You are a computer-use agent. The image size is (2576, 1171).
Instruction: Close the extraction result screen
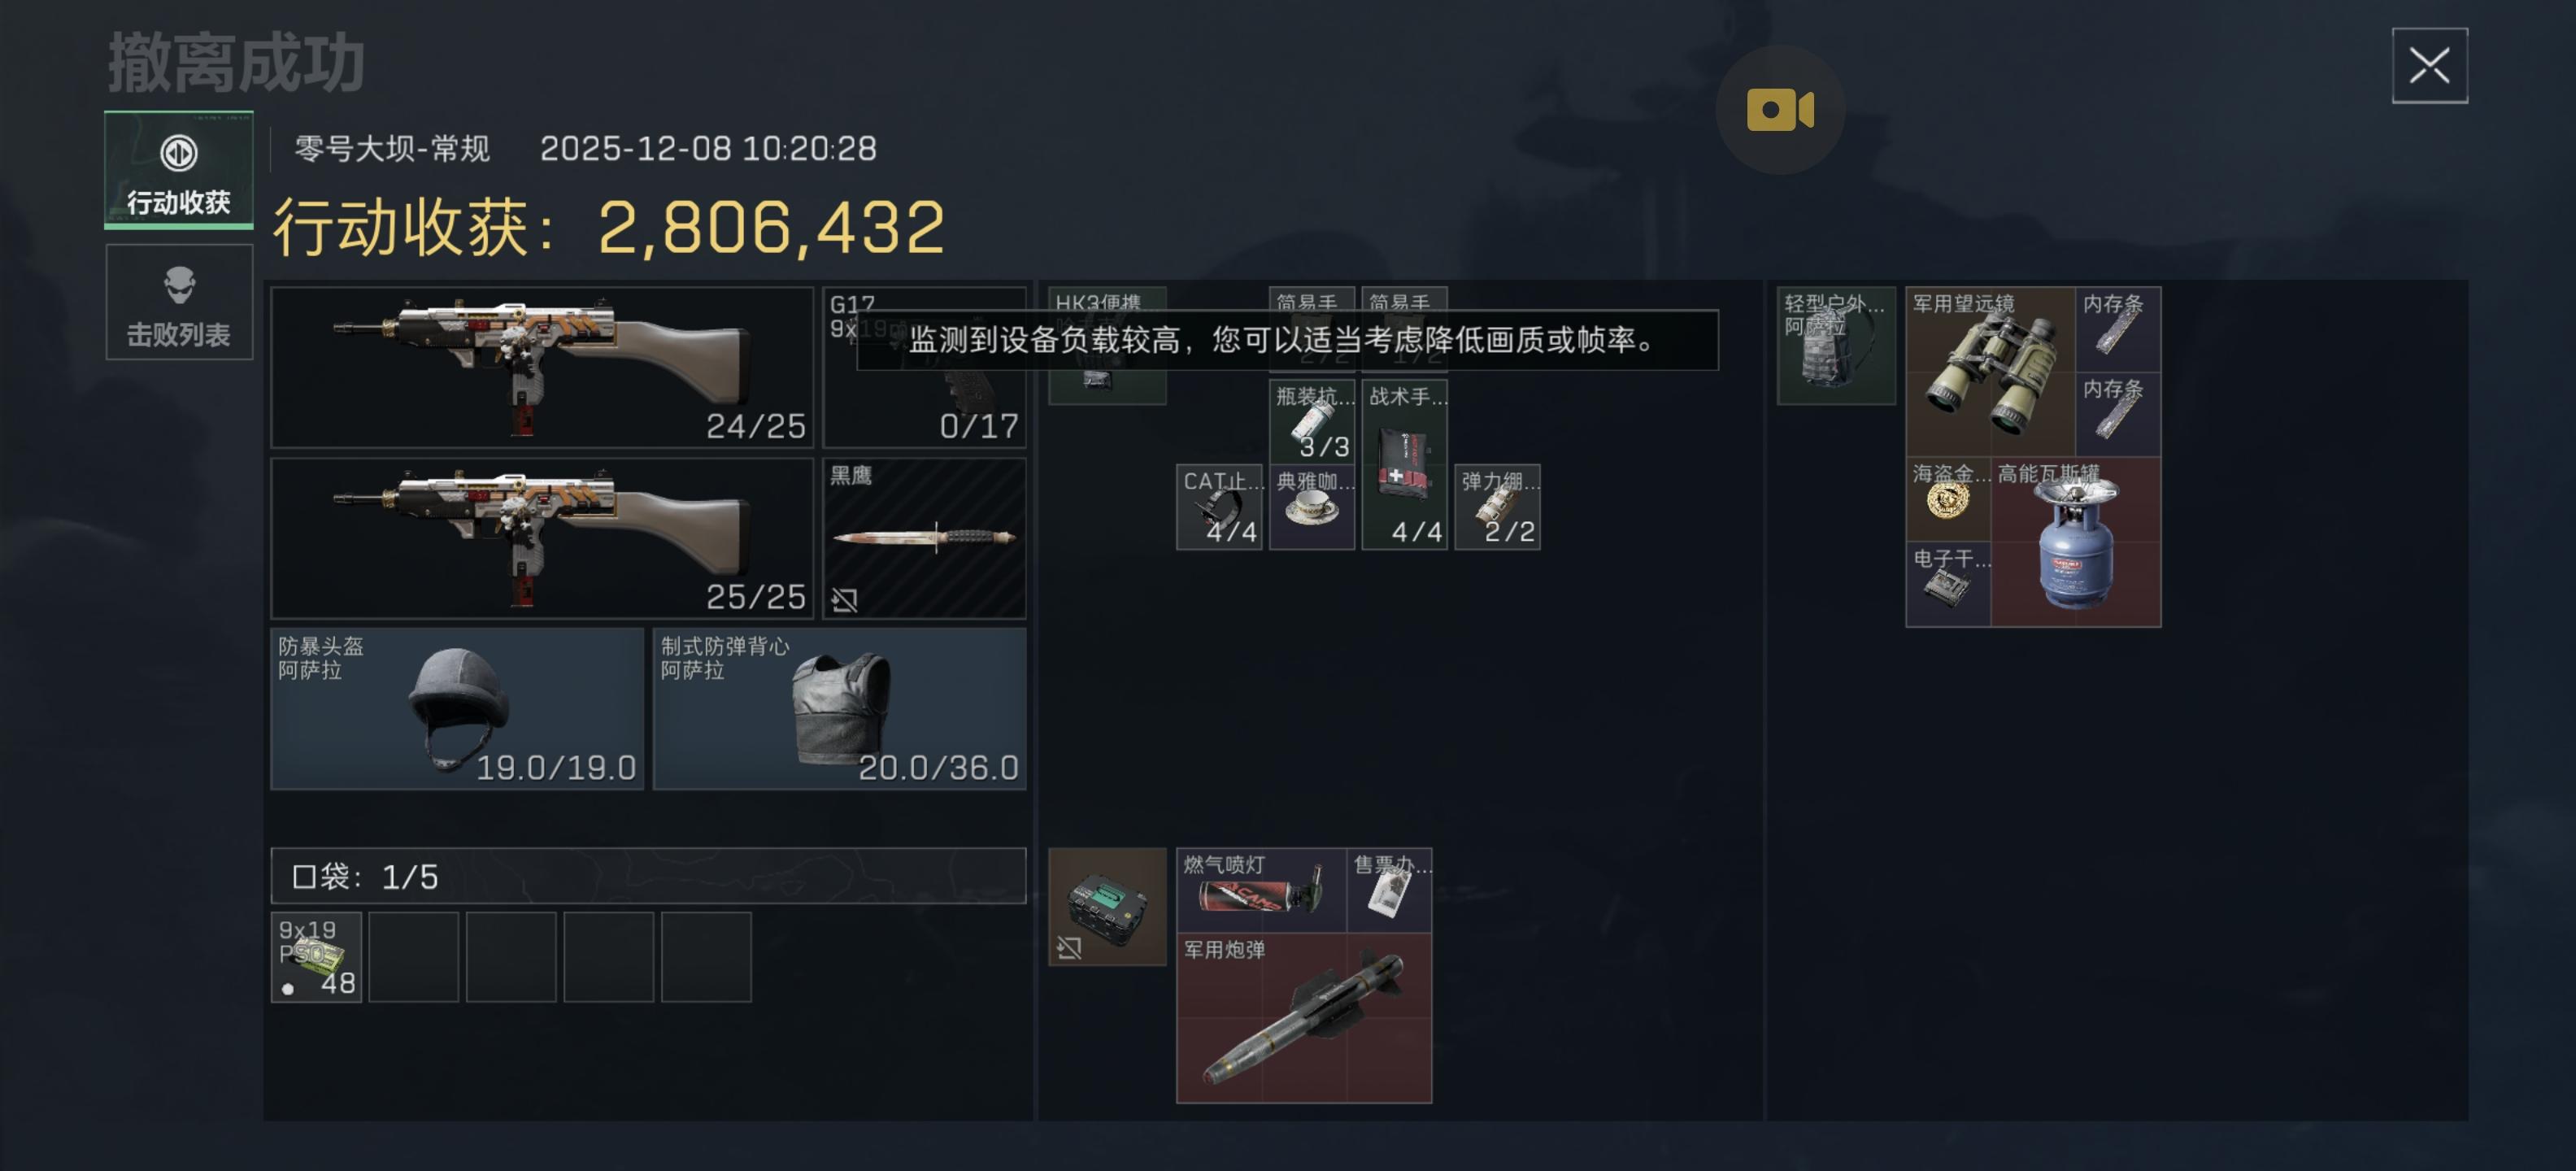(2429, 66)
